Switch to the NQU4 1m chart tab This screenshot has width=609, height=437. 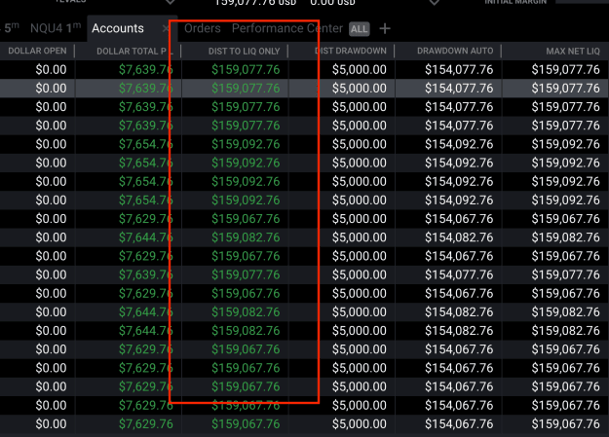coord(56,28)
